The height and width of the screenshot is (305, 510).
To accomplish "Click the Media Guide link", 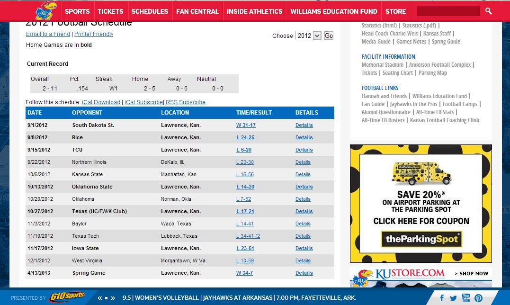I will [x=376, y=42].
